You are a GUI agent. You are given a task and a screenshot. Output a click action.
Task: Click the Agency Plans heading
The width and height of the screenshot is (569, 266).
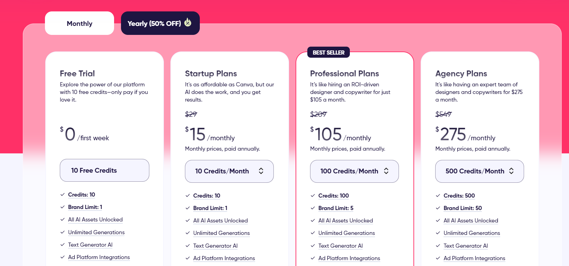click(461, 74)
